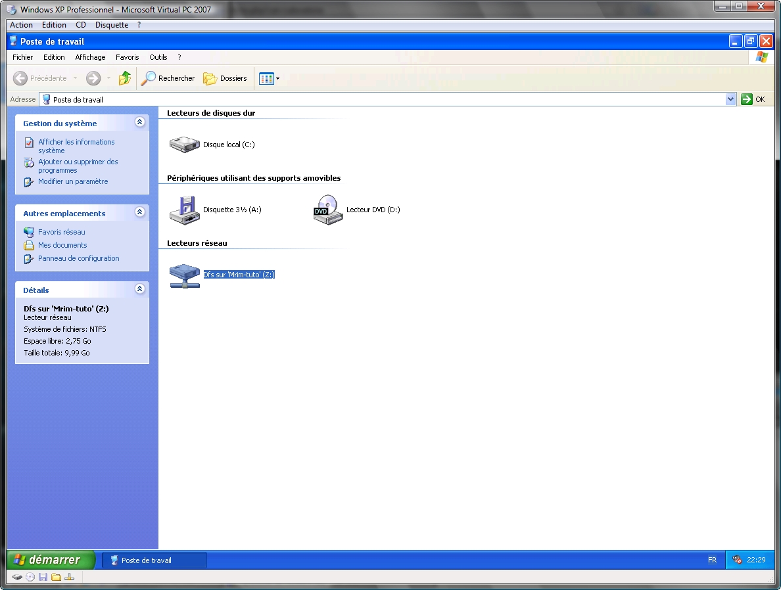The height and width of the screenshot is (590, 781).
Task: Click Espace libre: 2,75 Go text
Action: (57, 341)
